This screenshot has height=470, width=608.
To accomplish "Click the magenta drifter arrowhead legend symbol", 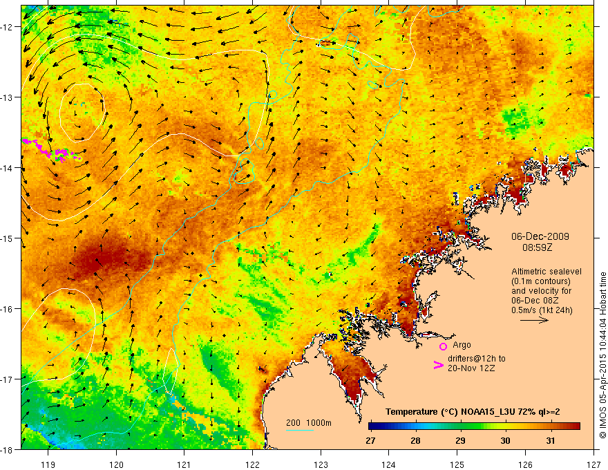I will click(x=438, y=365).
